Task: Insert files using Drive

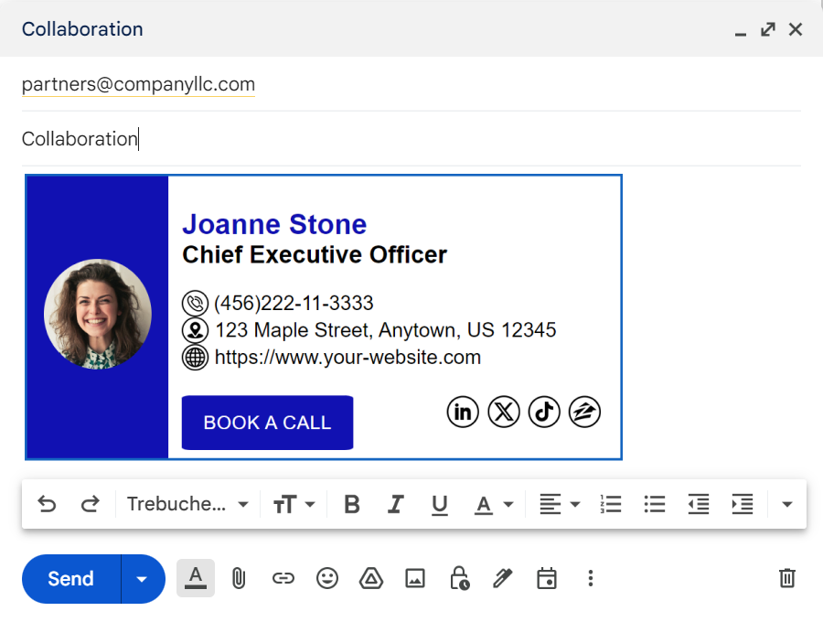Action: 371,578
